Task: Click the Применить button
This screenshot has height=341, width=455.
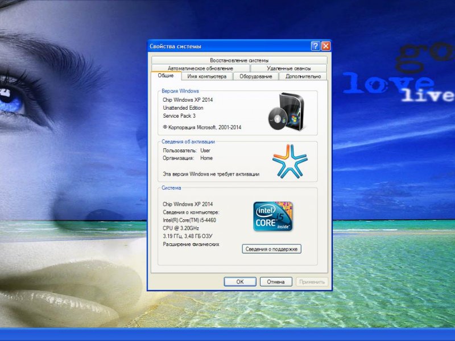Action: 312,281
